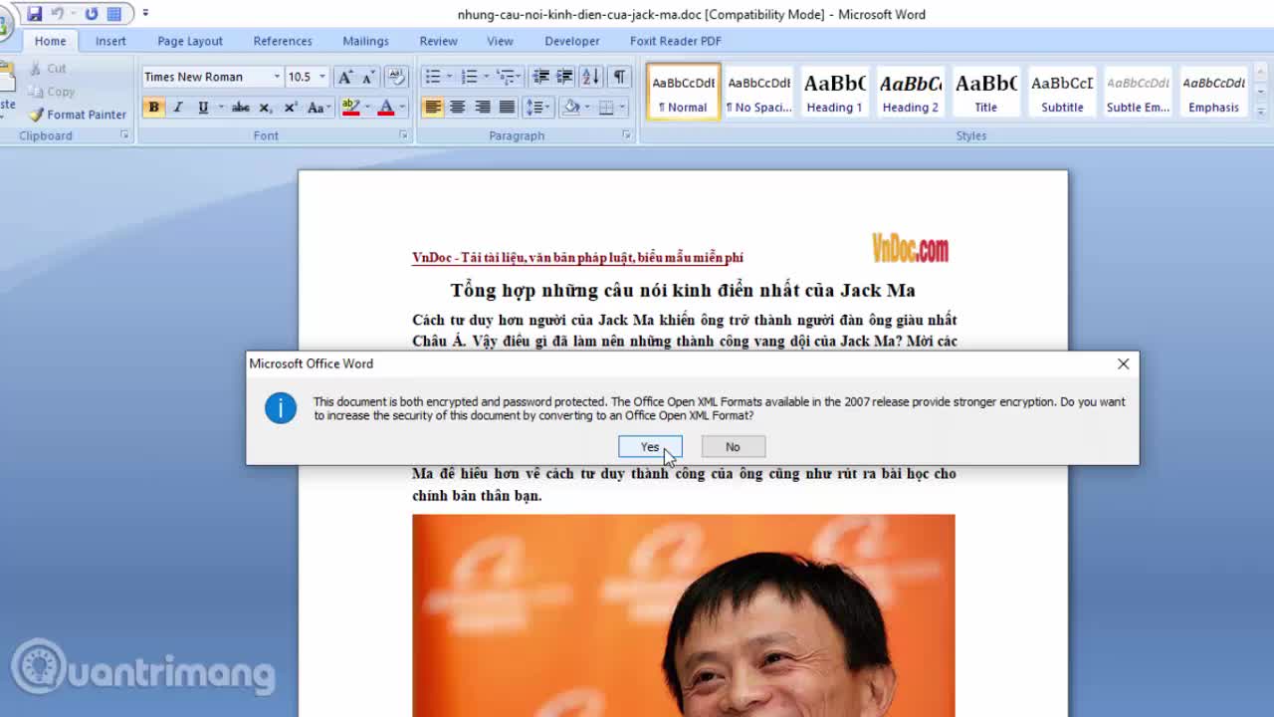Apply the Heading 1 style
Image resolution: width=1274 pixels, height=717 pixels.
pos(834,93)
